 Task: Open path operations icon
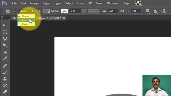(148, 11)
